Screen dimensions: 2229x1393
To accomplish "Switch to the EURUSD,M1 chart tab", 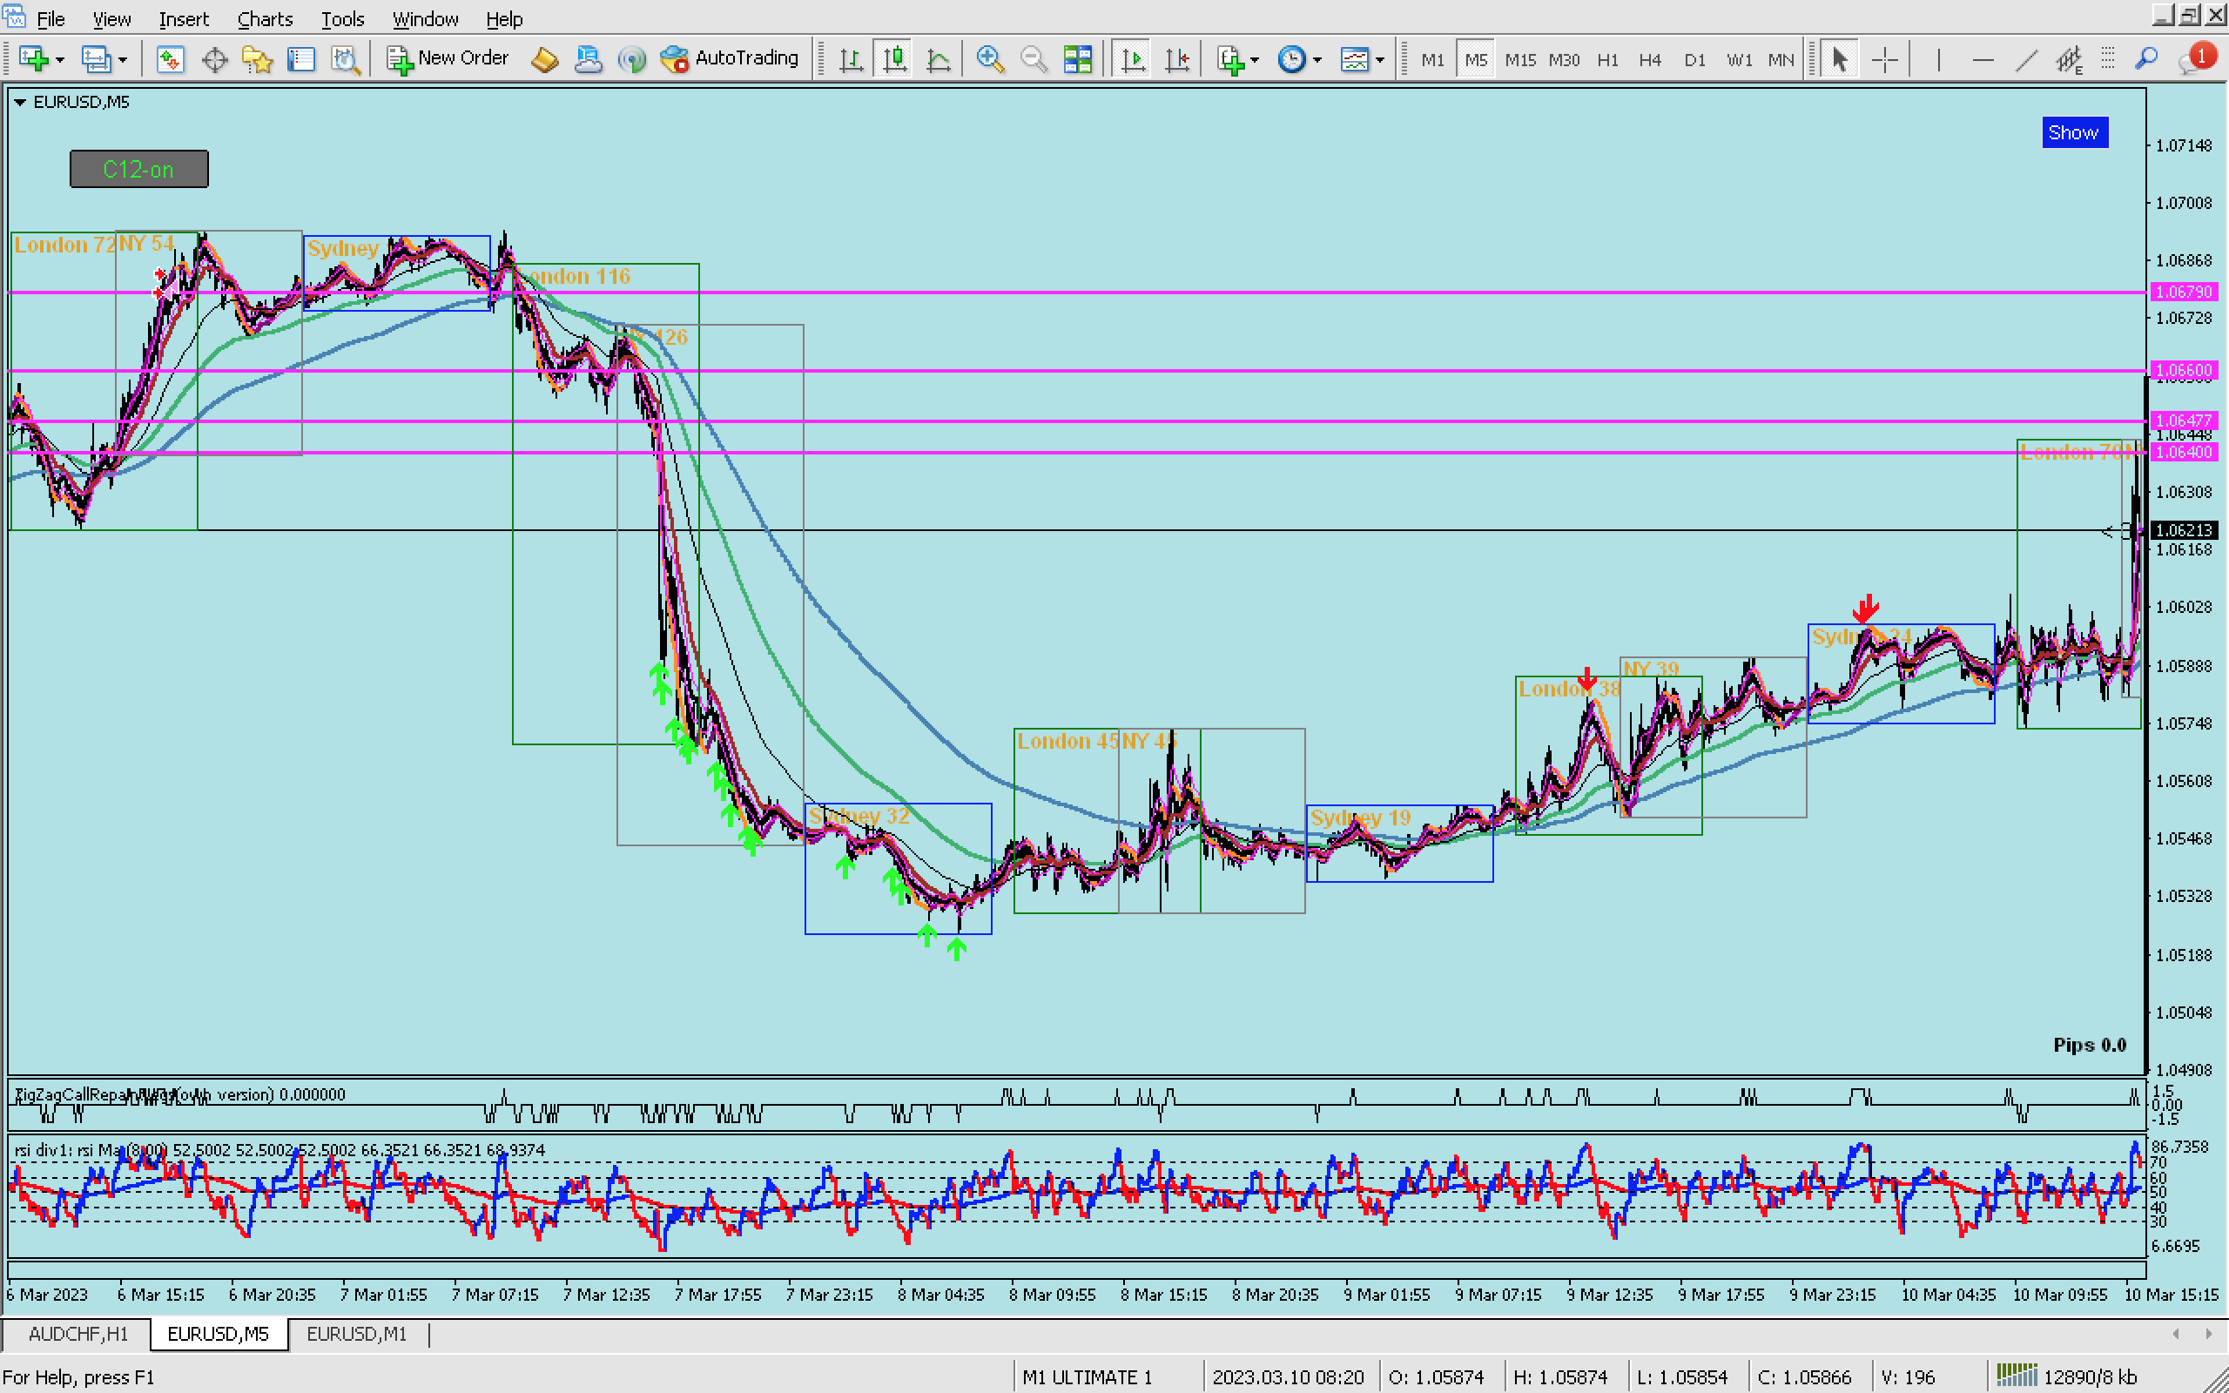I will coord(355,1333).
